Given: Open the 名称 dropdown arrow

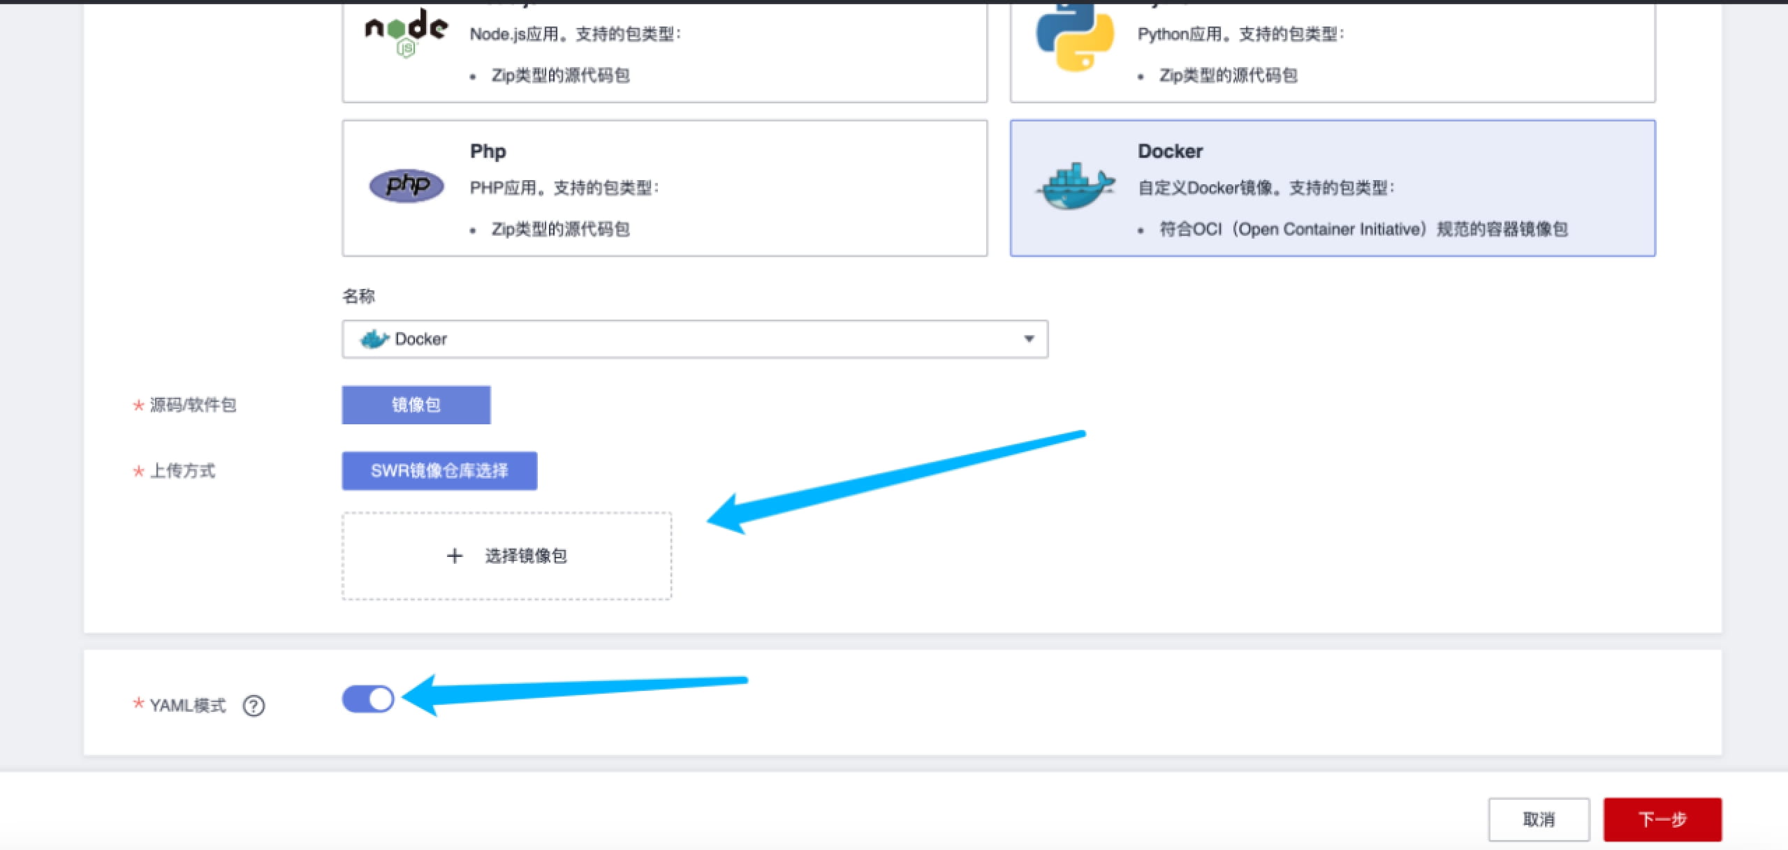Looking at the screenshot, I should coord(1029,339).
